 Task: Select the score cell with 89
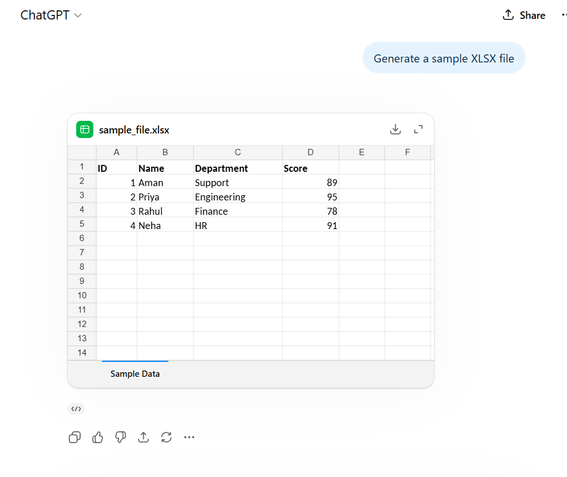(x=310, y=182)
